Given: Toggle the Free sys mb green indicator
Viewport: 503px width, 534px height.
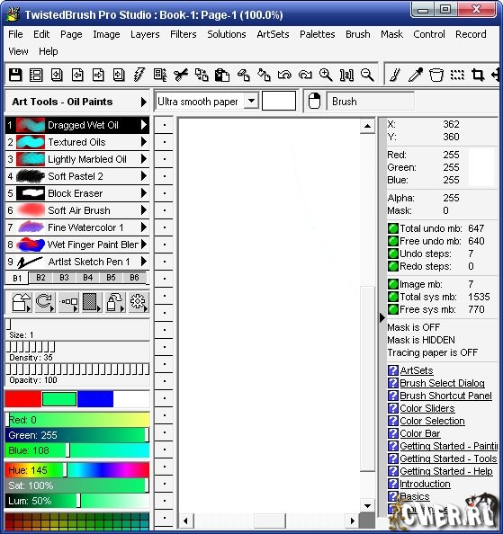Looking at the screenshot, I should pos(393,309).
